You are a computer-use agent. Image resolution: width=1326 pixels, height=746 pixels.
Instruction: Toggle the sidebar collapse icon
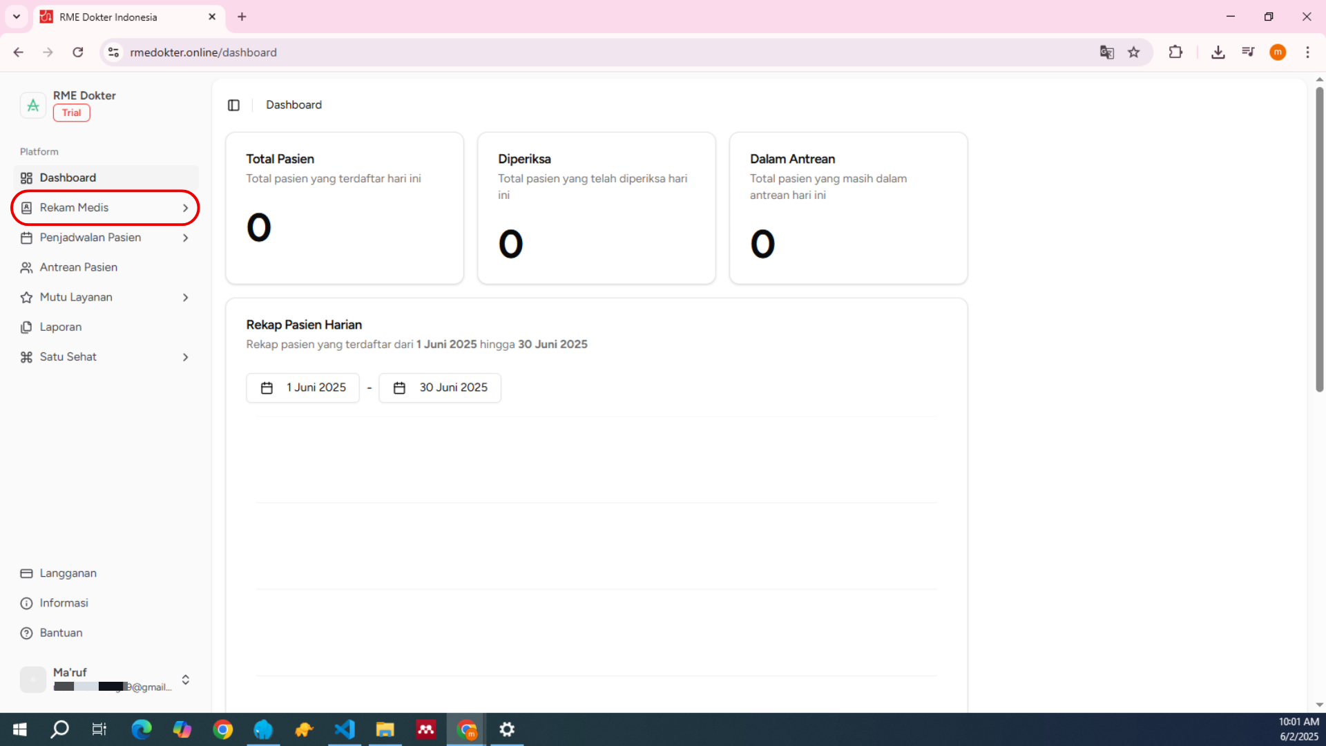(233, 105)
